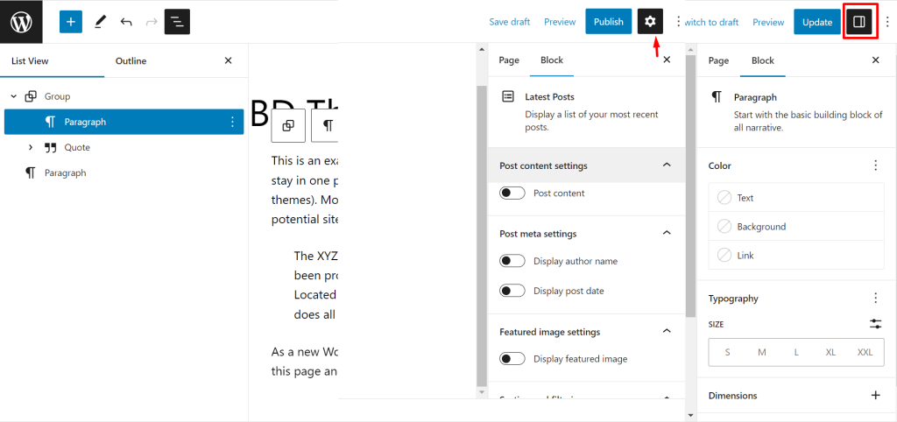Open typography size custom slider icon
897x422 pixels.
[875, 324]
